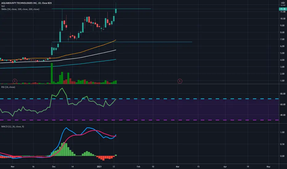Click the Feb date label on time axis
Image resolution: width=287 pixels, height=169 pixels.
point(138,167)
